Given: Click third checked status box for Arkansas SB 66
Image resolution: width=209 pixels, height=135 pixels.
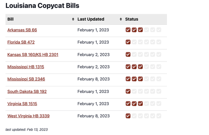Looking at the screenshot, I should (140, 30).
